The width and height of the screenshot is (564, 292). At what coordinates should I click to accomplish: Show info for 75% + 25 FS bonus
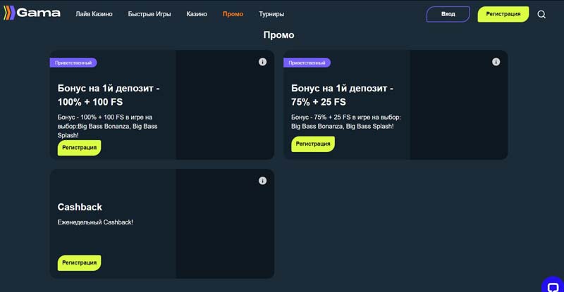pos(496,62)
